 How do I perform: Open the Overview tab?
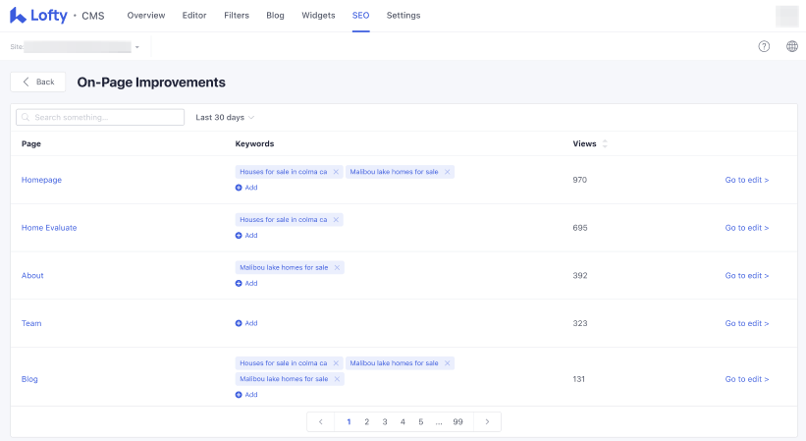click(x=146, y=16)
